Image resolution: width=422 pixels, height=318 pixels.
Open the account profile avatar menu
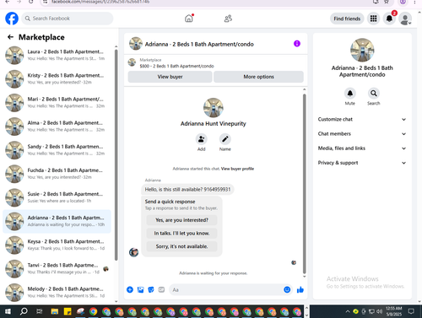tap(405, 19)
